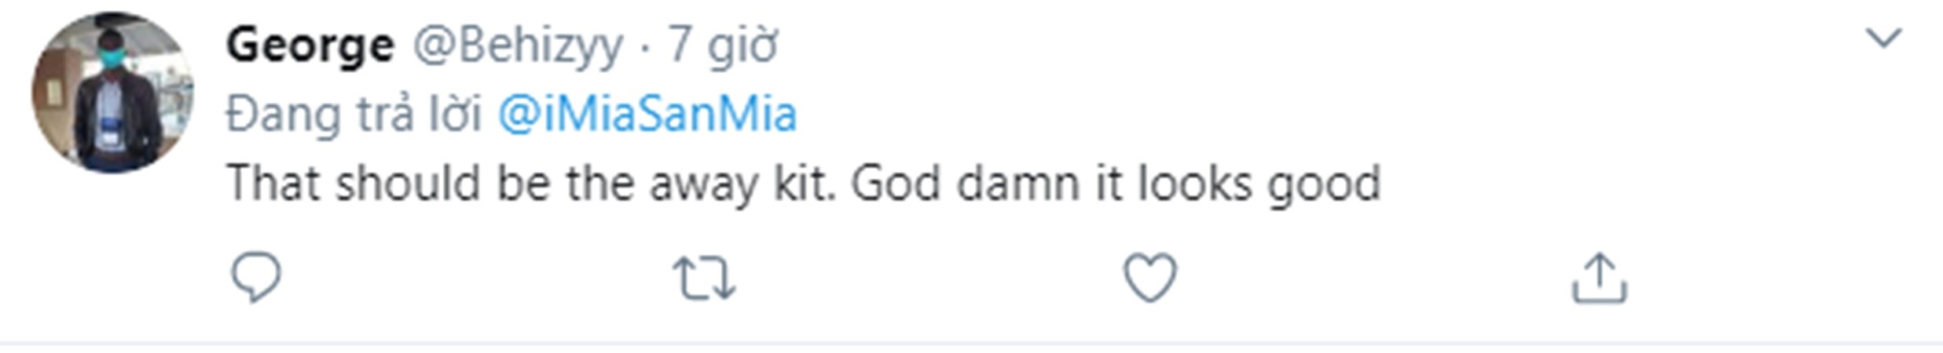Click the tweet text about the away kit
This screenshot has height=353, width=1943.
pyautogui.click(x=801, y=184)
